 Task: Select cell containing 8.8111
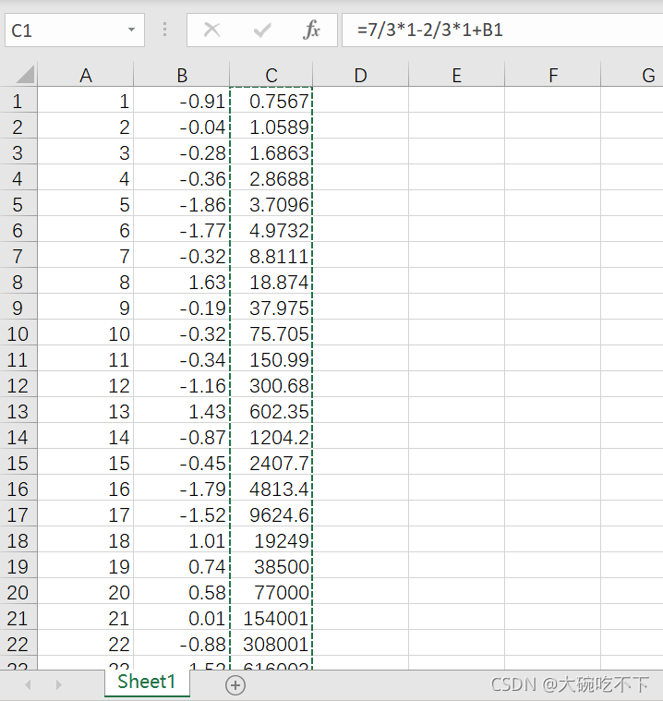pos(271,256)
